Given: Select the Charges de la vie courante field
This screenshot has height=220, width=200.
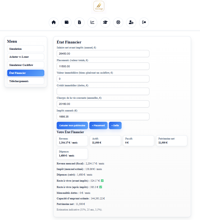Looking at the screenshot, I should click(x=103, y=104).
